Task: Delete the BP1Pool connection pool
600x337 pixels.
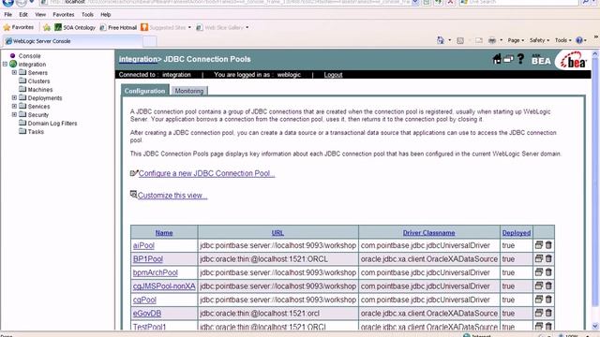Action: (548, 258)
